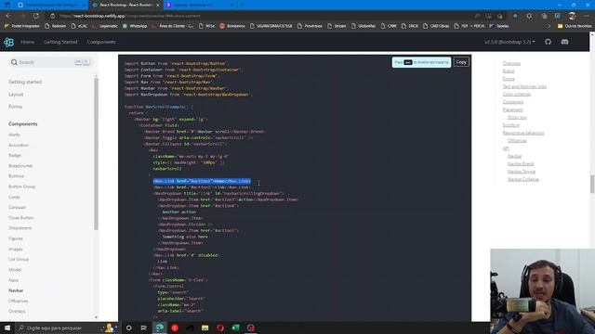
Task: Open Breadcrumb in the Components list
Action: coord(20,166)
